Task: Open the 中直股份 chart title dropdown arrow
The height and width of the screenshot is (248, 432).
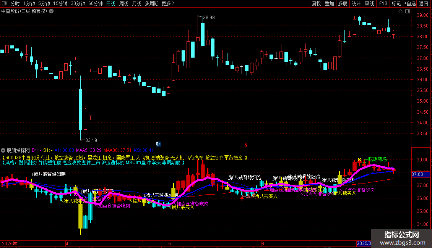Action: click(51, 11)
